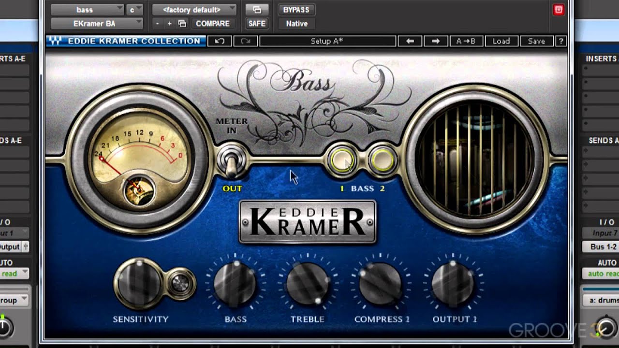Open the read automation dropdown on left track
619x348 pixels.
click(x=15, y=274)
